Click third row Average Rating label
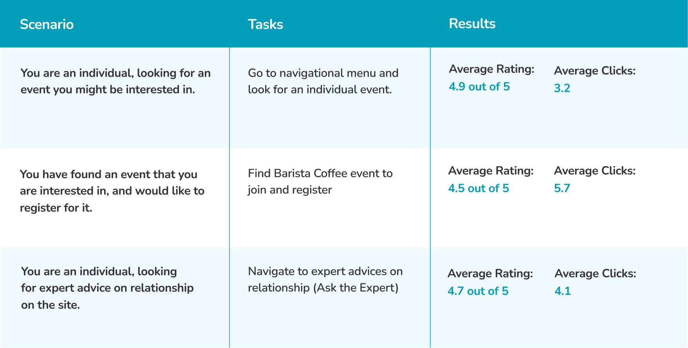 (490, 273)
